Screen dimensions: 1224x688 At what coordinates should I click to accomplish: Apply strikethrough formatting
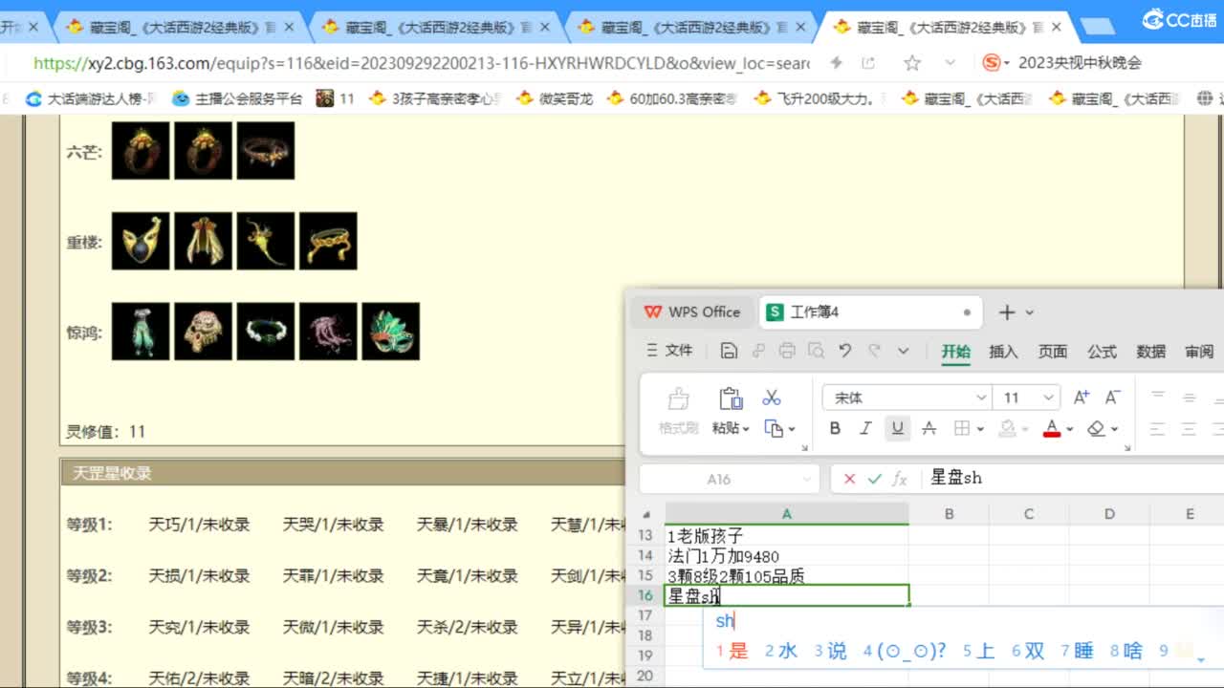tap(929, 428)
